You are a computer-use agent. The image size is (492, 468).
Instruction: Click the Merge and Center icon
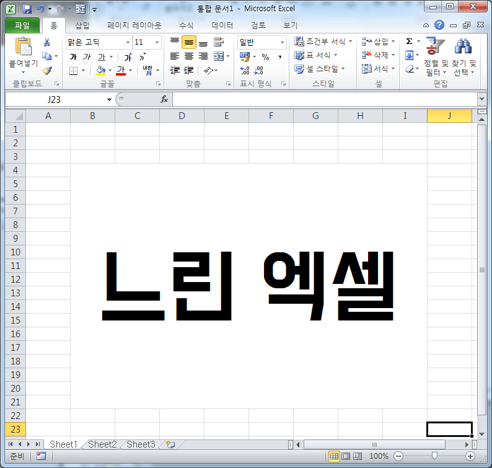[219, 56]
